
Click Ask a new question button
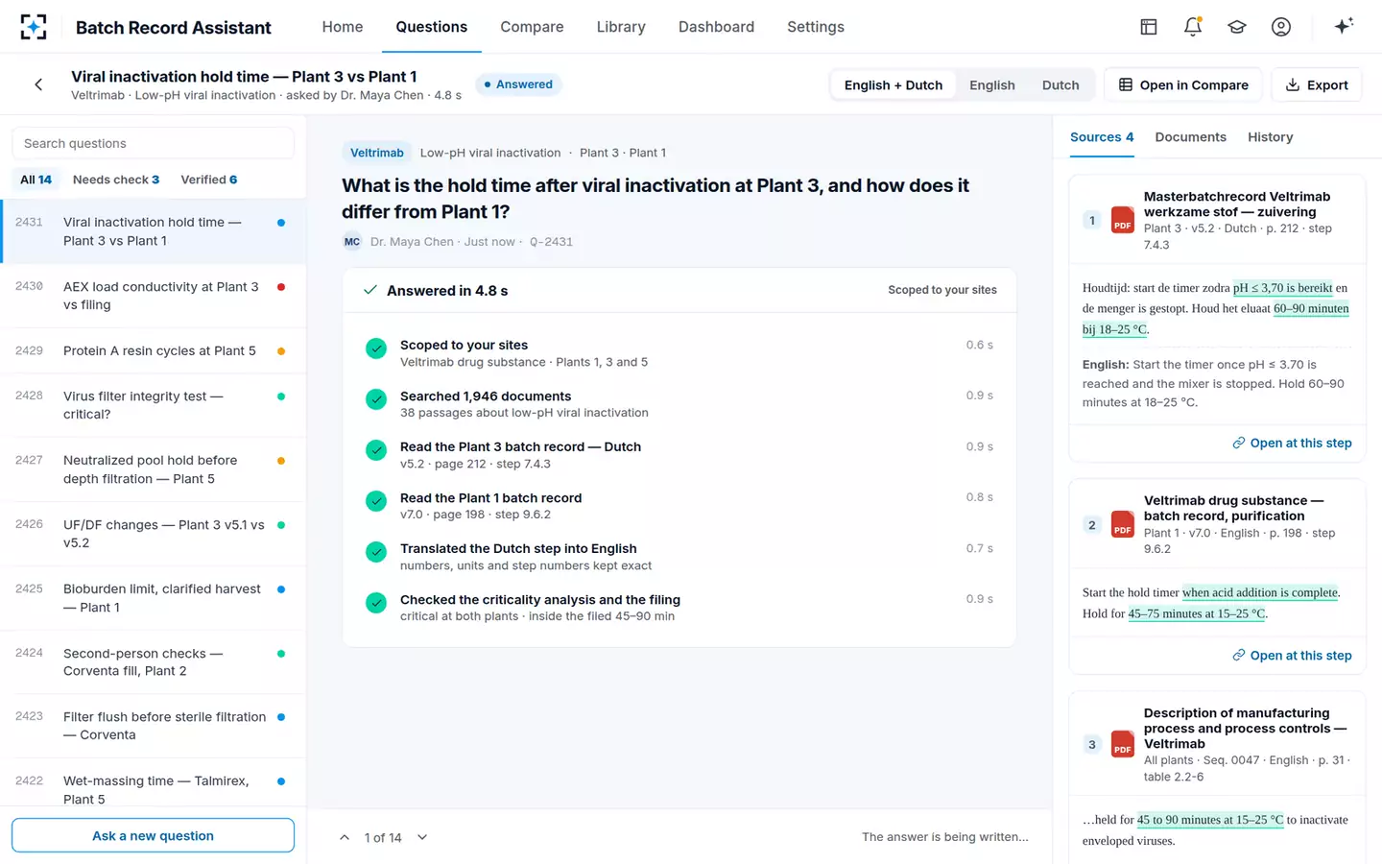(x=153, y=835)
